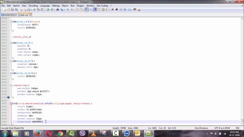This screenshot has height=137, width=244.
Task: Click the ABC spell check icon
Action: tap(135, 10)
